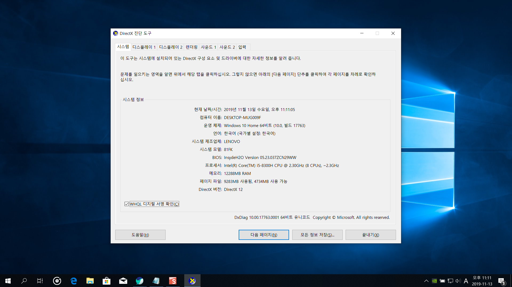Switch to 사운드 2 tab
Screen dimensions: 512x287
pyautogui.click(x=227, y=47)
